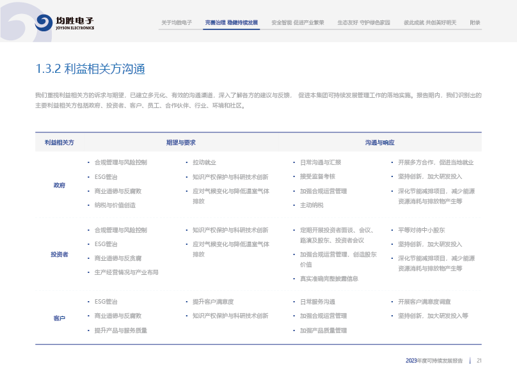Click the 沟通与响应 column header
517x381 pixels.
coord(379,142)
